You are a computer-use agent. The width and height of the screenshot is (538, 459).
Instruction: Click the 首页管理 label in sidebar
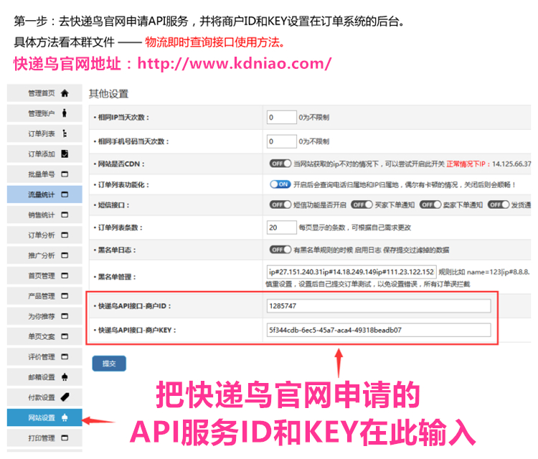click(41, 276)
